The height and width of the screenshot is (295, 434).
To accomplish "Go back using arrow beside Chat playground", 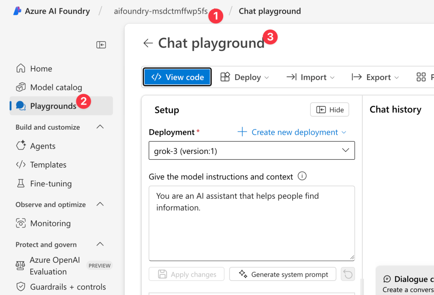I will click(148, 43).
